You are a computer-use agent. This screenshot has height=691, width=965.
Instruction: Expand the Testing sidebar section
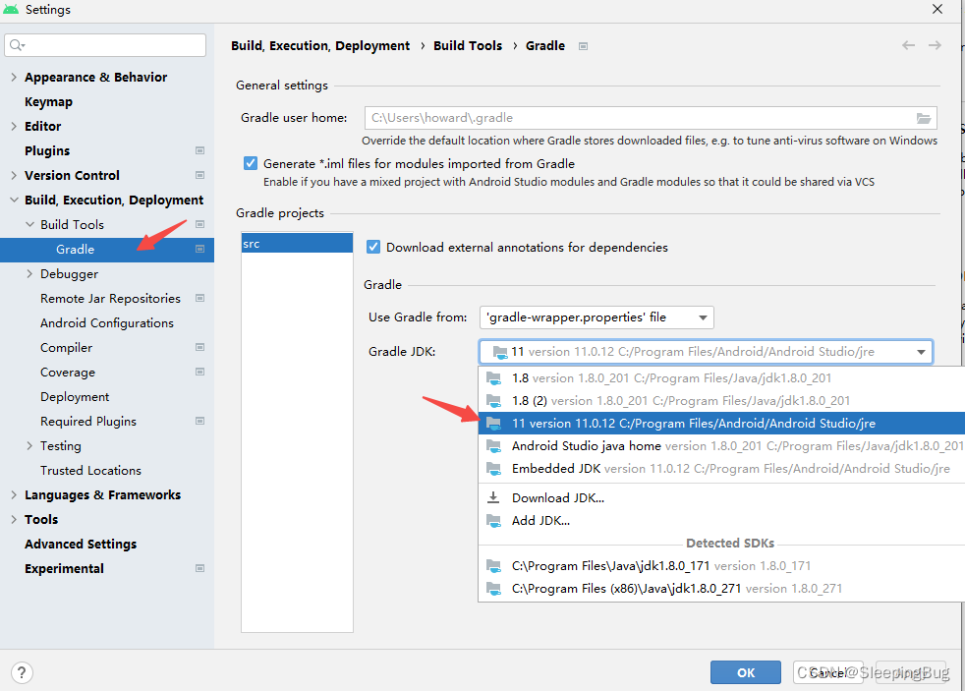pos(28,445)
